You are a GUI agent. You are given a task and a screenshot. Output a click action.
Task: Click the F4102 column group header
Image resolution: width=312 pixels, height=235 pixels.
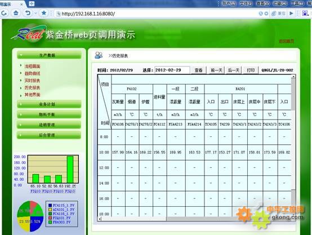132,89
